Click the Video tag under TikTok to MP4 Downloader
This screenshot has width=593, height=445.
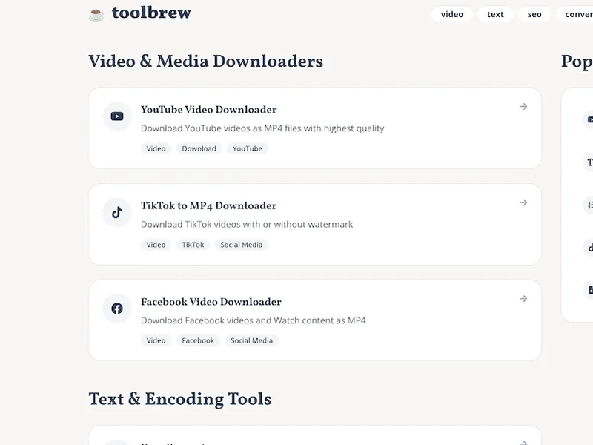(x=156, y=245)
